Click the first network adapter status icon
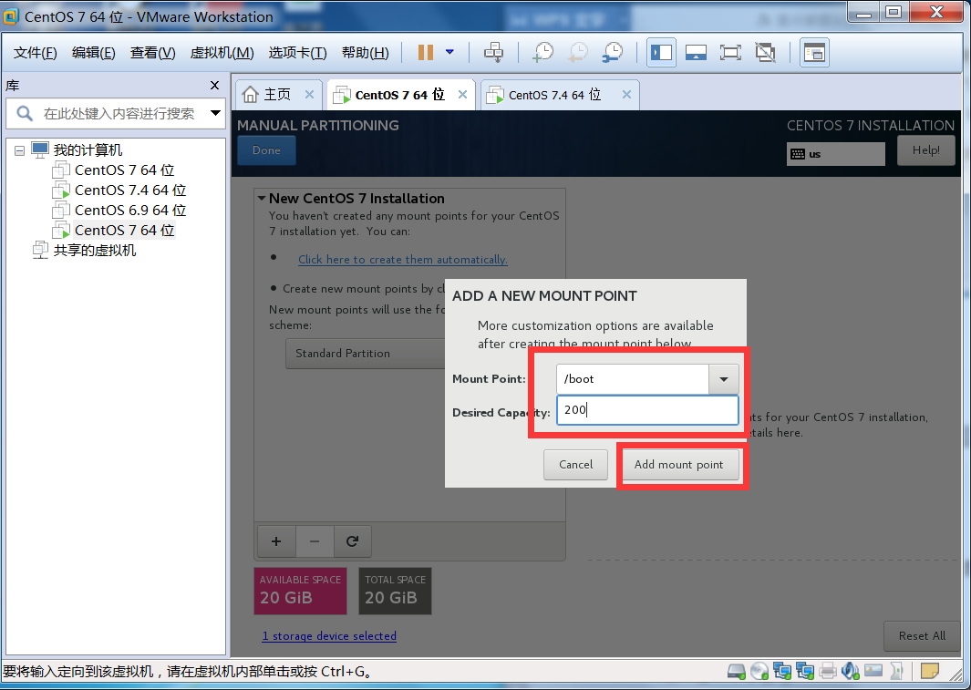Screen dimensions: 971x690 [782, 672]
